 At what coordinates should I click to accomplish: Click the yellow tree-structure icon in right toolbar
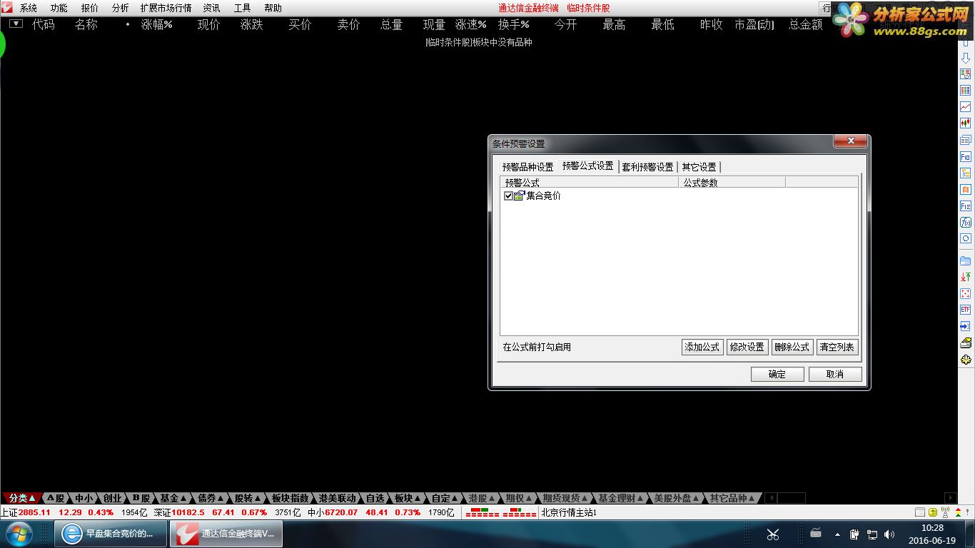[966, 173]
